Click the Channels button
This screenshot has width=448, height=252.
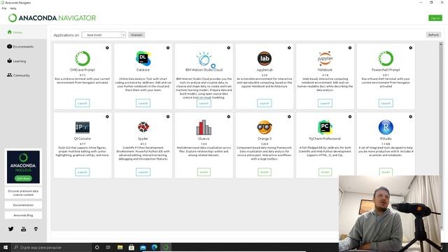click(x=136, y=35)
